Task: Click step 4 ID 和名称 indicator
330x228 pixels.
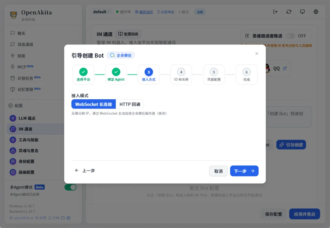Action: [181, 72]
